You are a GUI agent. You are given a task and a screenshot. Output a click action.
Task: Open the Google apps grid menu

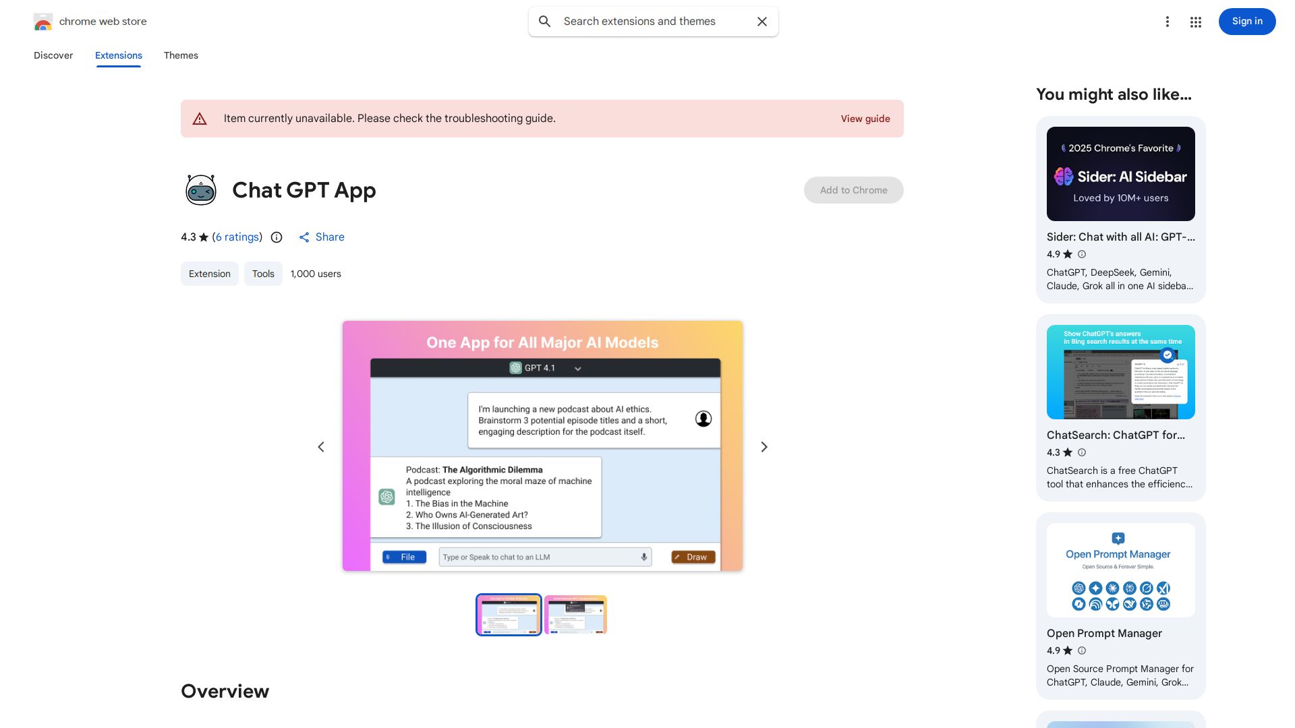(x=1195, y=22)
